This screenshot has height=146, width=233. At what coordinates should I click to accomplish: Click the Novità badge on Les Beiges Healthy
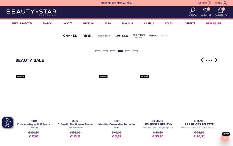pos(145,76)
